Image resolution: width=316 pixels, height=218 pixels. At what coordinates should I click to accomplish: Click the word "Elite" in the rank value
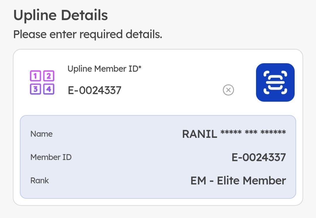coord(228,181)
